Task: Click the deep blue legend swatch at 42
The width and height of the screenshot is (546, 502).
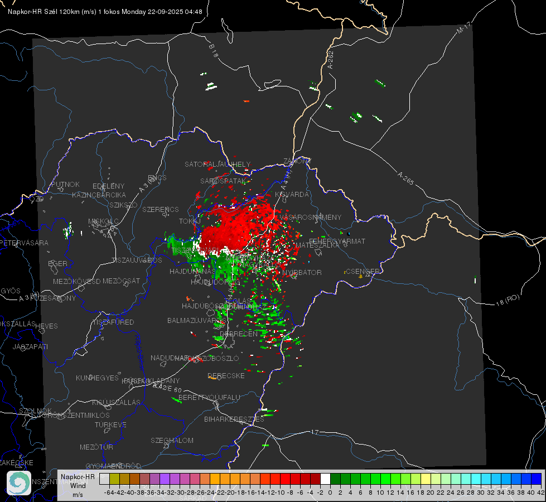Action: (537, 479)
